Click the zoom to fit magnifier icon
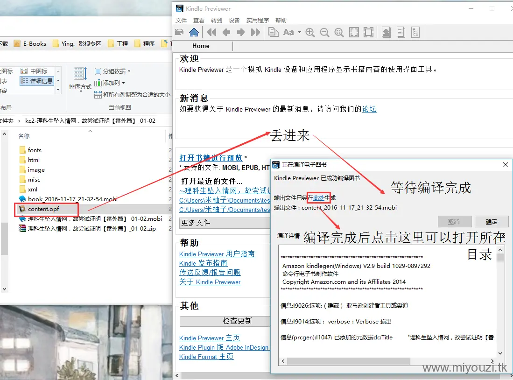 339,32
